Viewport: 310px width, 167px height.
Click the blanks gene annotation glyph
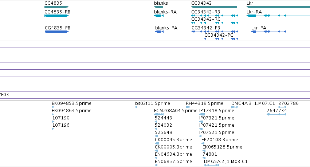(158, 7)
